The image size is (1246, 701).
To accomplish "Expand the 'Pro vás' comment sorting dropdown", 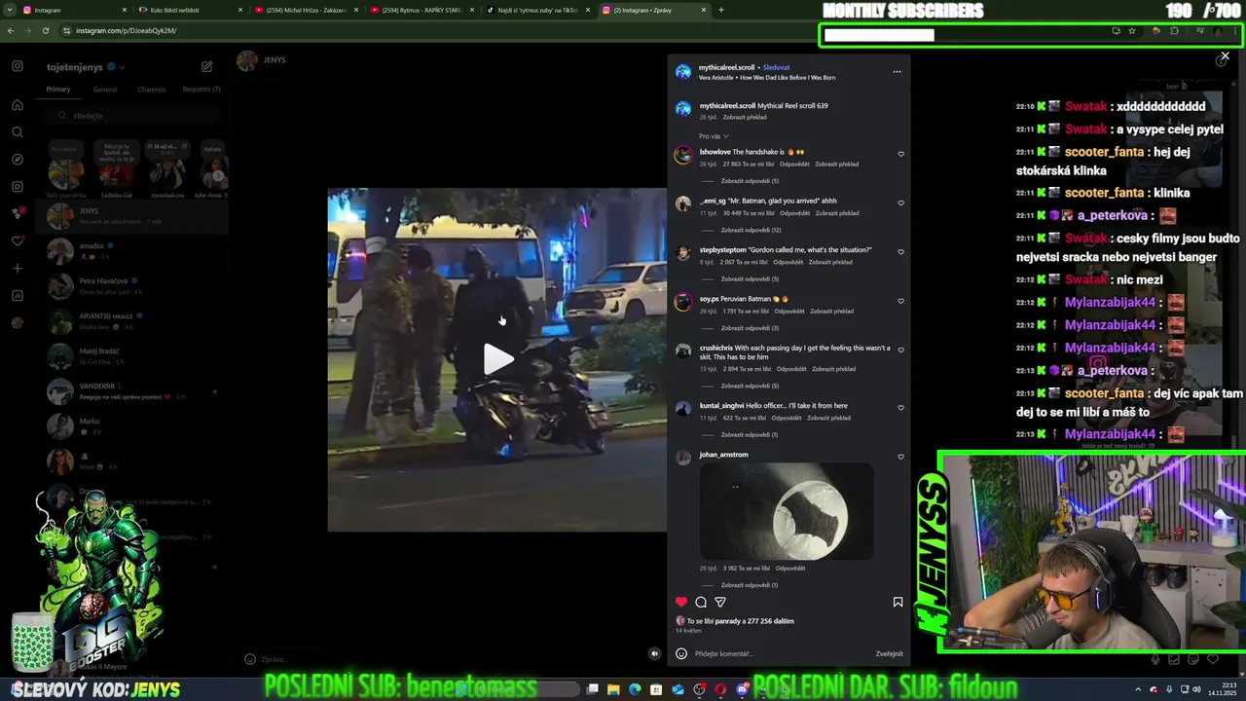I will (x=714, y=136).
